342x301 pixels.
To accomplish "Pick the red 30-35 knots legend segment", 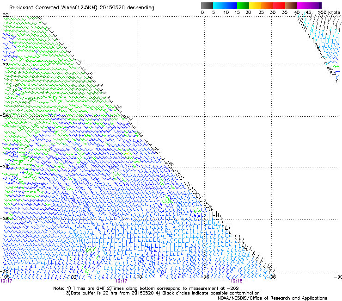I will click(279, 6).
